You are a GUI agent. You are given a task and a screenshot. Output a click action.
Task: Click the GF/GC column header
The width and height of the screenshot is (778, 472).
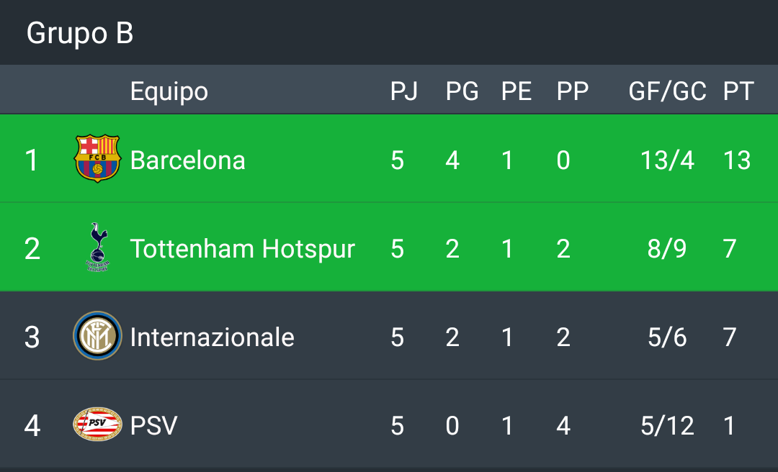667,91
